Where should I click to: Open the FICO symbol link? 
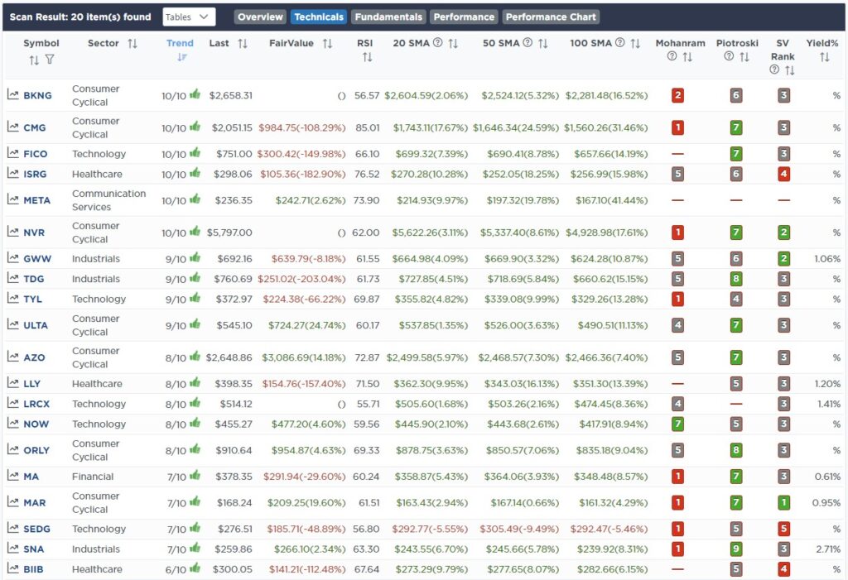coord(35,154)
